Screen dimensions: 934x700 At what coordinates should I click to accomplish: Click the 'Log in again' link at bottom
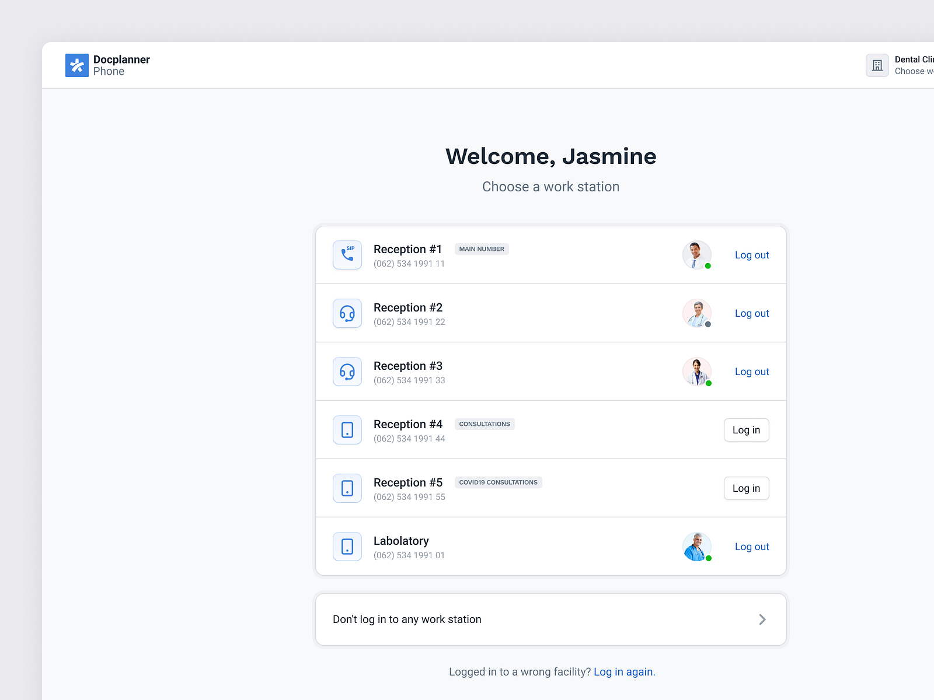(x=623, y=671)
